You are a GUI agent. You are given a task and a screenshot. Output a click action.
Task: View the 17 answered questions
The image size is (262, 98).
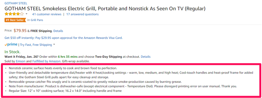tap(82, 14)
